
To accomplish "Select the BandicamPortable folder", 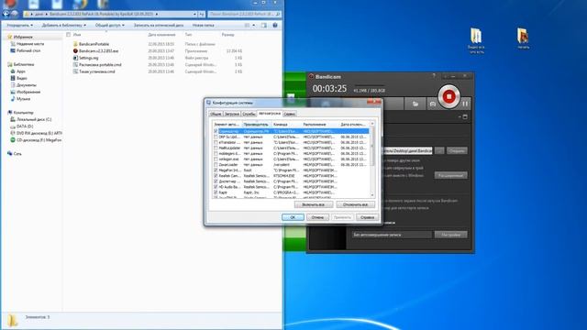I will tap(94, 44).
